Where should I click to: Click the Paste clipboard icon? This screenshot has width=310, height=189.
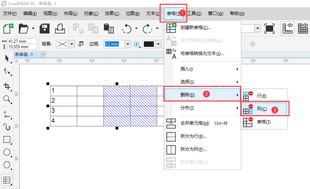coord(109,28)
